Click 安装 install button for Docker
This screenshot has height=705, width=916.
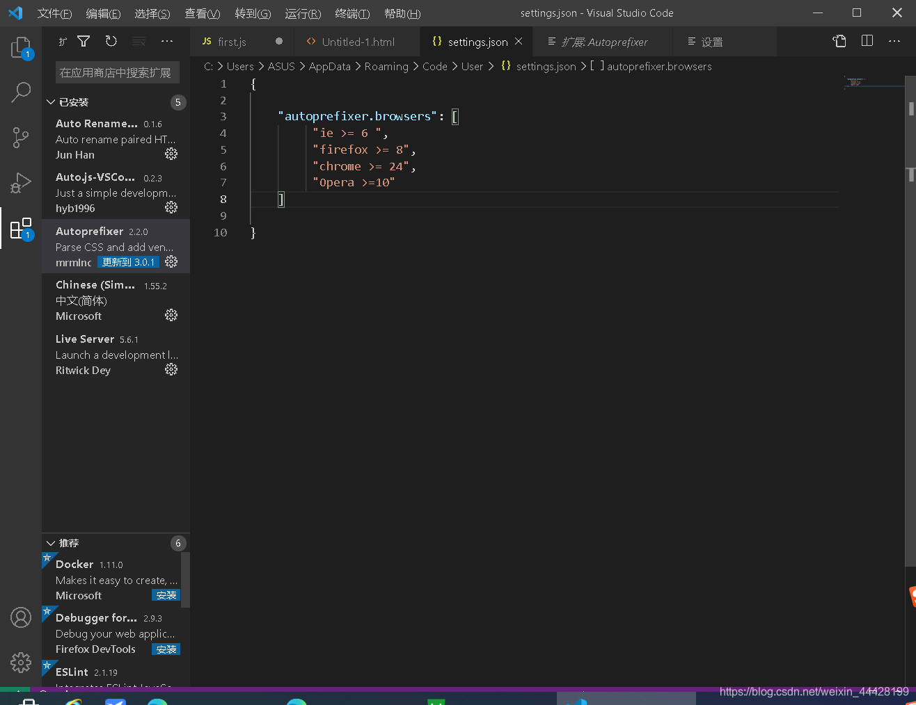[x=166, y=595]
